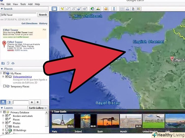Open the View menu
This screenshot has width=185, height=138.
[x=16, y=4]
